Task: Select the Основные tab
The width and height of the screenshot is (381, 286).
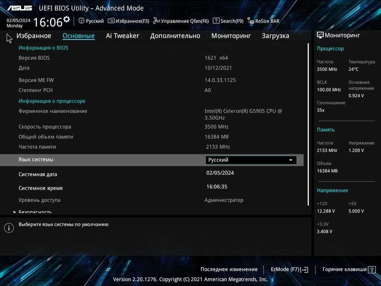Action: click(x=78, y=36)
